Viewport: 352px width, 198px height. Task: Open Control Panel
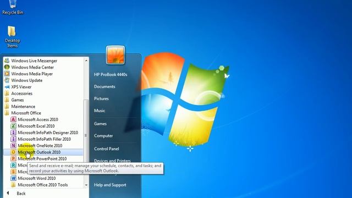pos(106,149)
